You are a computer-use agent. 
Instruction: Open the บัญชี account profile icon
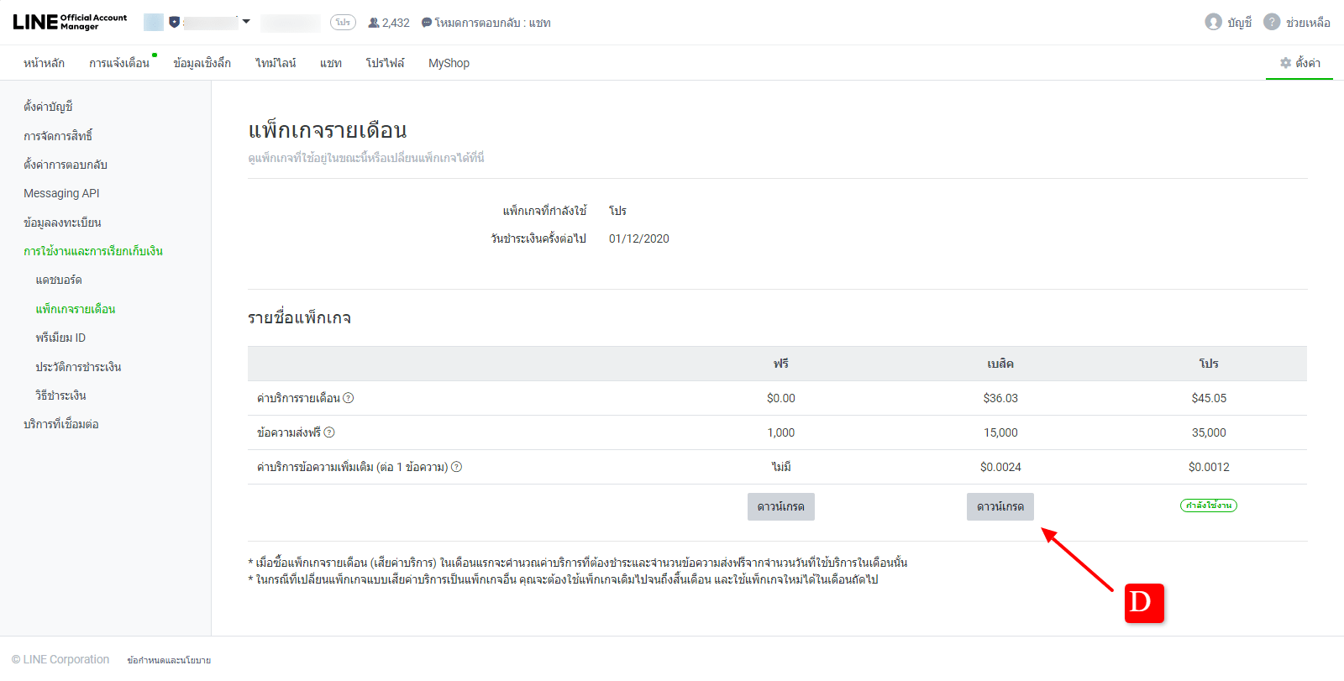[1213, 22]
